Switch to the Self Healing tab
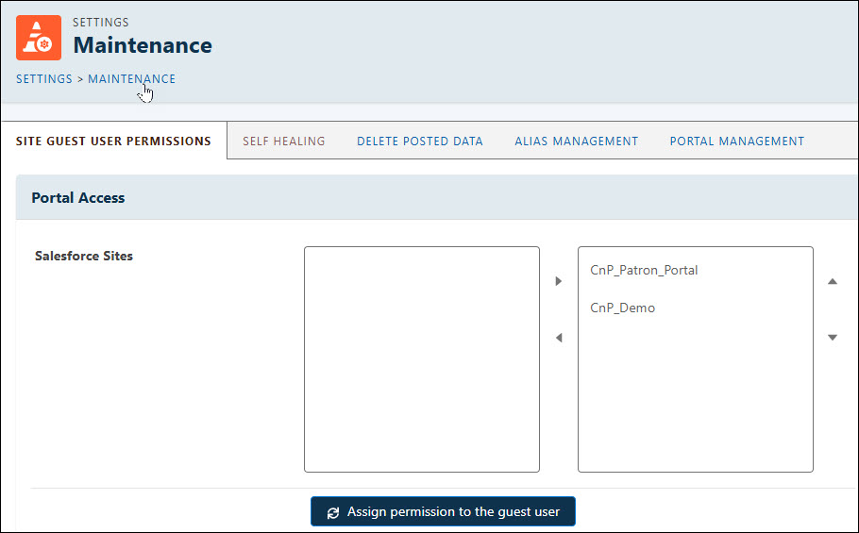The height and width of the screenshot is (533, 859). pos(284,142)
